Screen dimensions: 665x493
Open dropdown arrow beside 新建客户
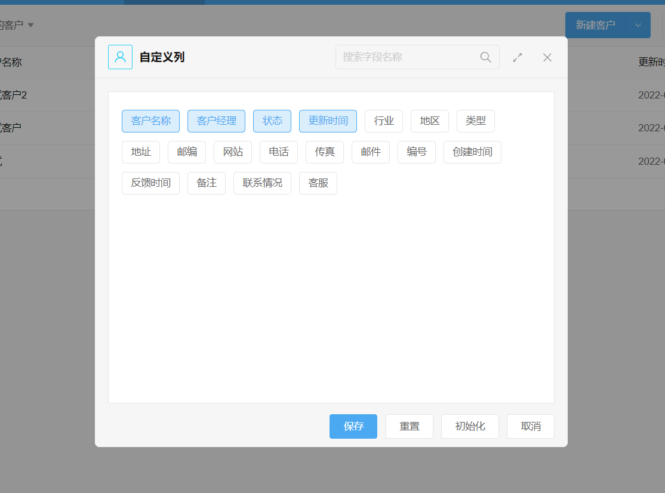(638, 25)
